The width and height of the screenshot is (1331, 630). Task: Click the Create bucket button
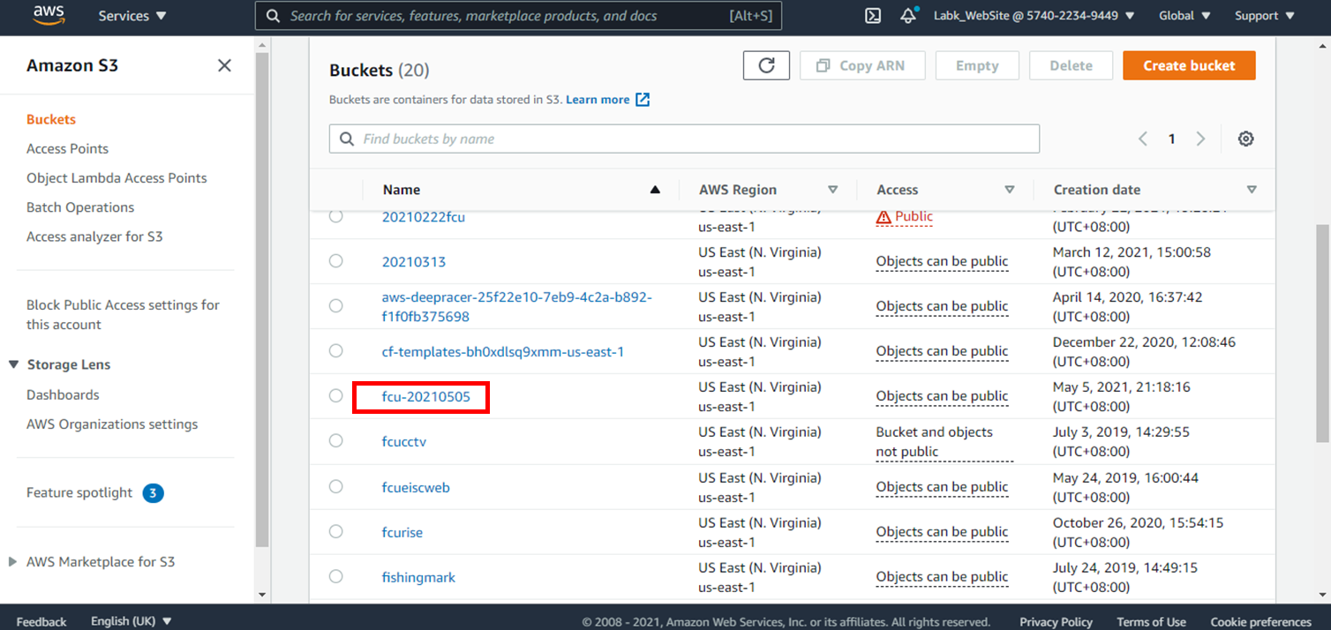click(1189, 65)
